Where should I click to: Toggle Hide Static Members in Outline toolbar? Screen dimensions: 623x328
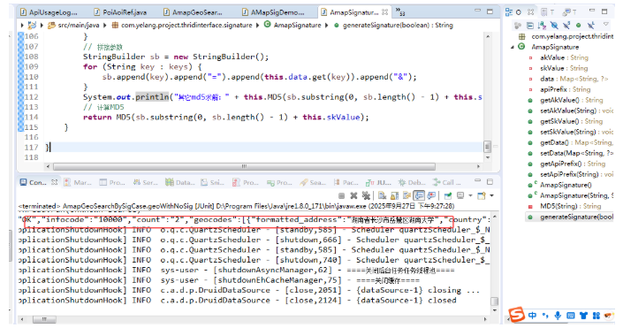pos(566,26)
